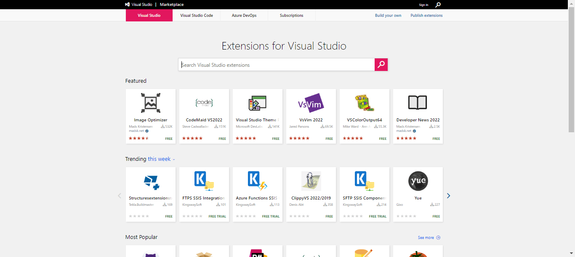575x257 pixels.
Task: Open the Publish extensions link
Action: pyautogui.click(x=426, y=16)
